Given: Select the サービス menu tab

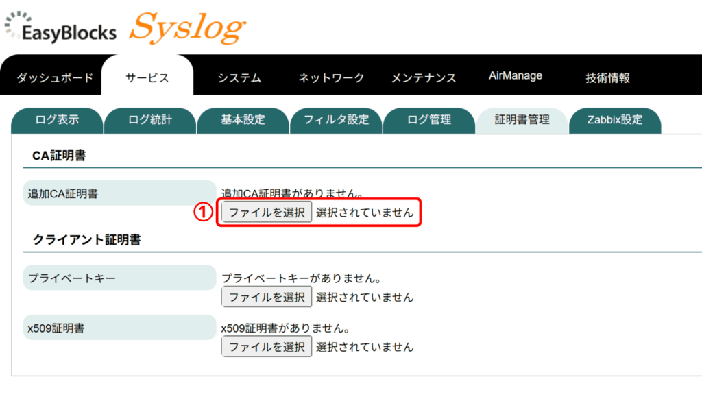Looking at the screenshot, I should coord(147,77).
